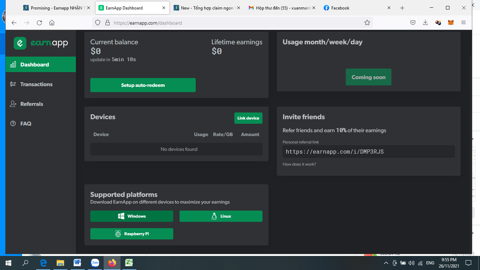The width and height of the screenshot is (480, 270).
Task: Click the Usage column header
Action: point(201,134)
